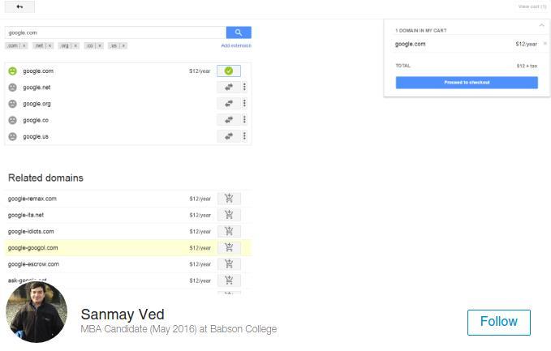The height and width of the screenshot is (351, 551).
Task: Expand the three-dot options for google.us
Action: [x=244, y=136]
